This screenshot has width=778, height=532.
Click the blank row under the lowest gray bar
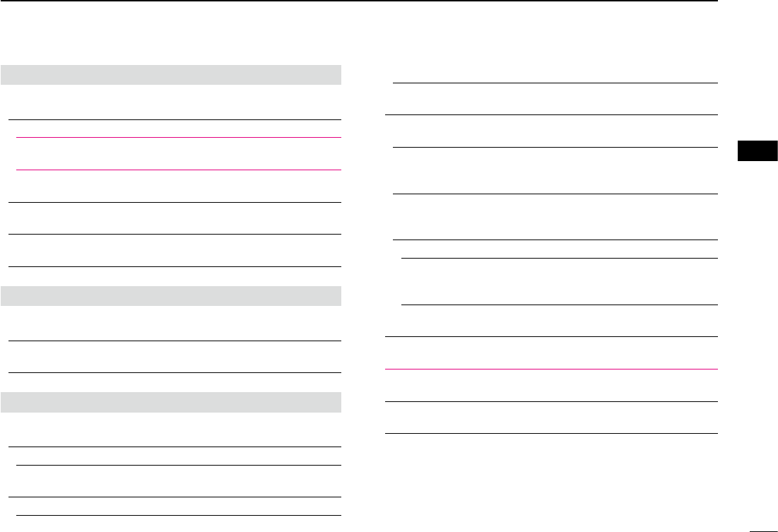coord(171,430)
